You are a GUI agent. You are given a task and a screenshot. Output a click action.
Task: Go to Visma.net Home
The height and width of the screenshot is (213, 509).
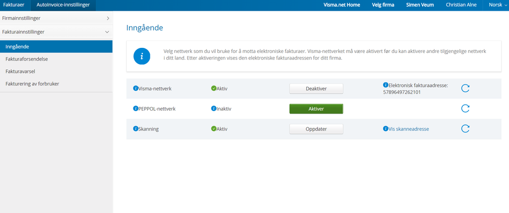[342, 5]
